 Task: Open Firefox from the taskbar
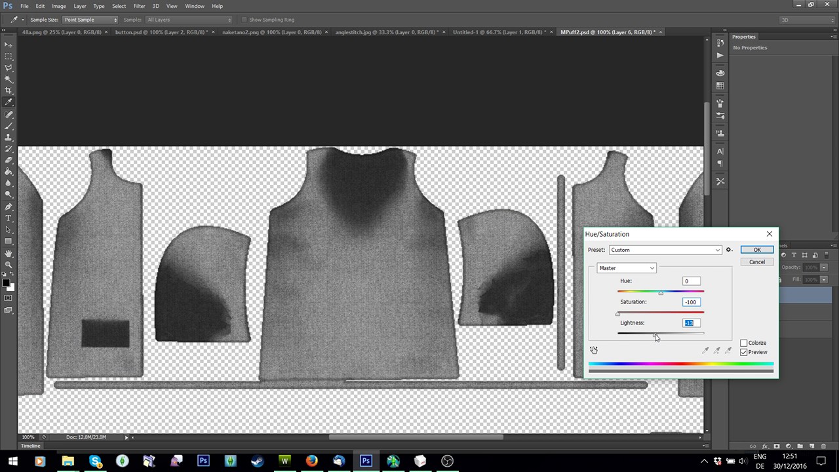(x=311, y=462)
